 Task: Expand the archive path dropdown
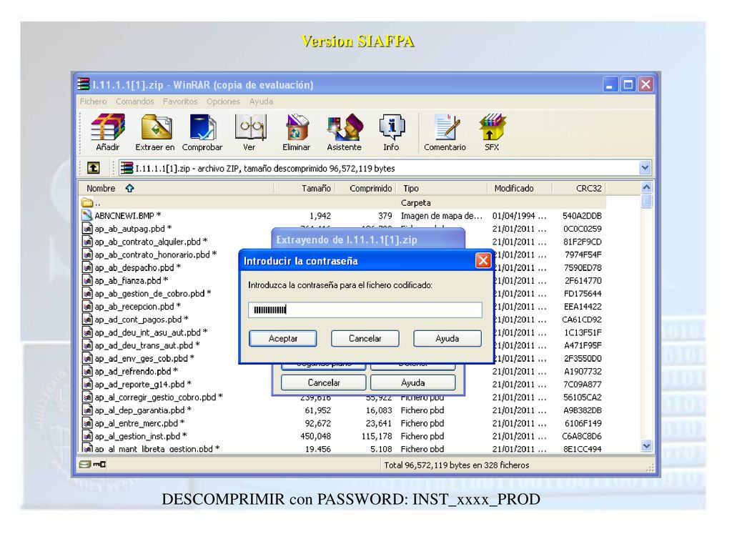[x=645, y=167]
